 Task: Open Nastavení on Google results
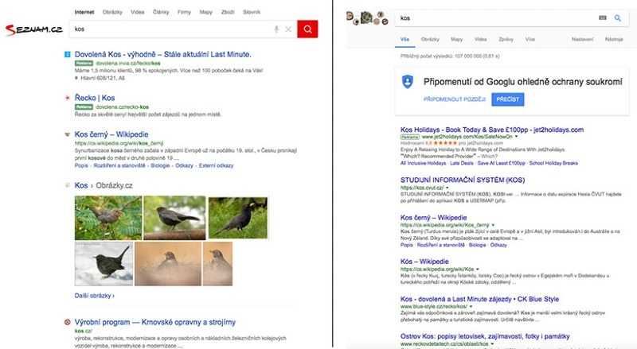point(583,40)
